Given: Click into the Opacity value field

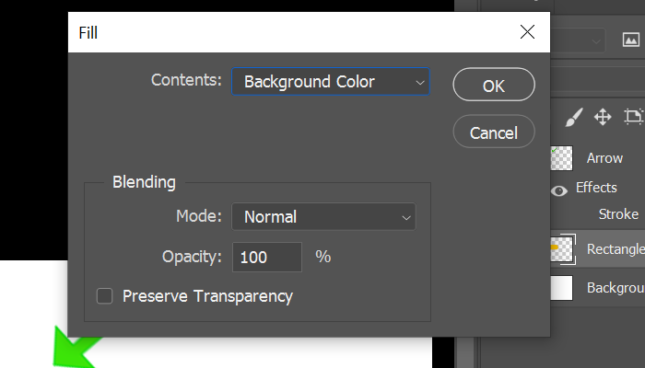Looking at the screenshot, I should coord(267,257).
